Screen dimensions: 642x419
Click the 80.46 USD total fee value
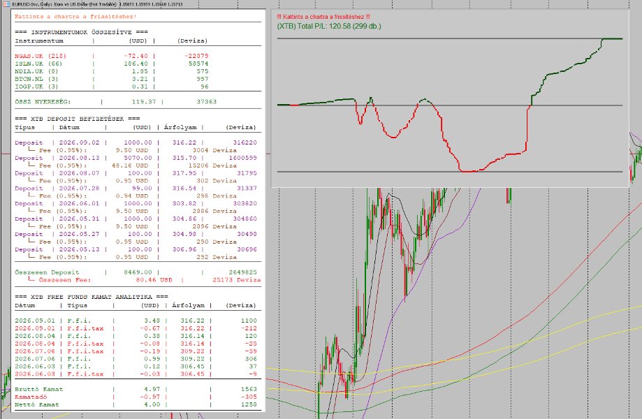point(154,280)
